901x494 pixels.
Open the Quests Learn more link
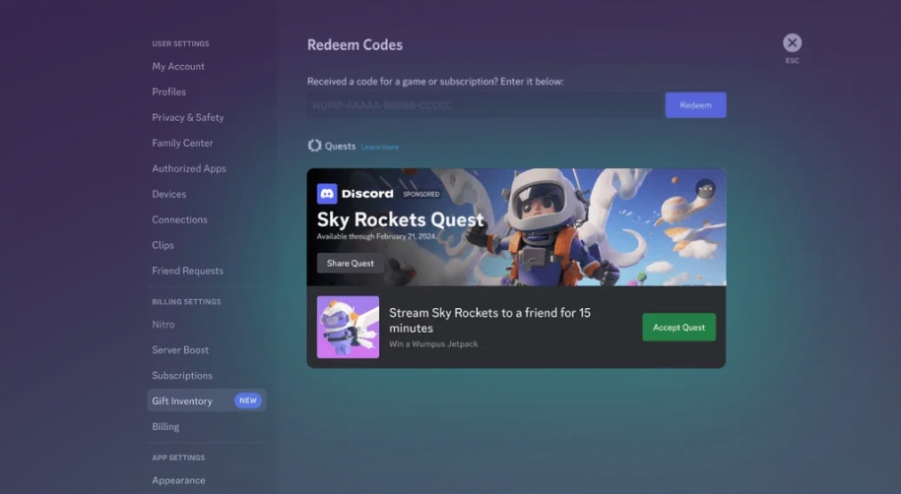tap(380, 147)
